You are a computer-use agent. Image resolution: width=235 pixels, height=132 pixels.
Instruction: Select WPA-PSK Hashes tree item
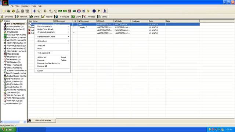click(x=16, y=98)
